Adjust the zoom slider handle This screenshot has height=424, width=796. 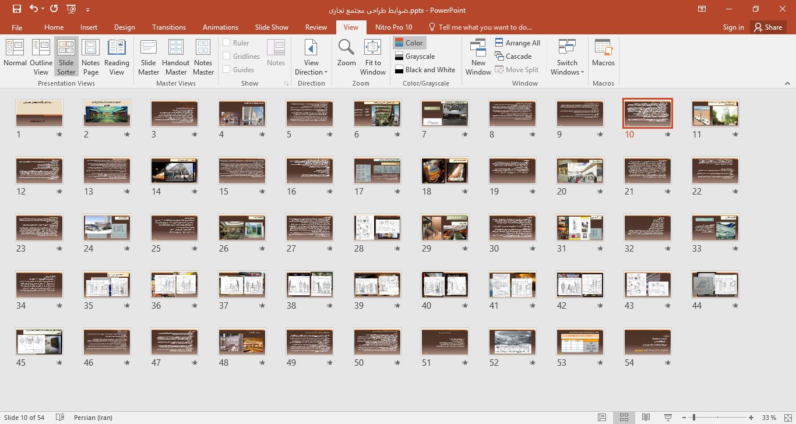coord(693,417)
